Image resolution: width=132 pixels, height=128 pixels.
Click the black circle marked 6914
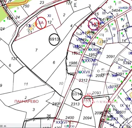pyautogui.click(x=77, y=94)
